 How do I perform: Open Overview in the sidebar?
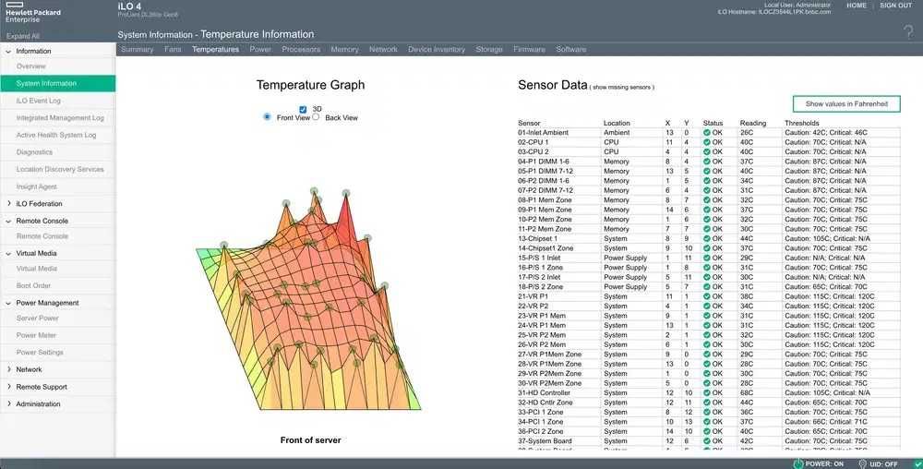[x=31, y=66]
